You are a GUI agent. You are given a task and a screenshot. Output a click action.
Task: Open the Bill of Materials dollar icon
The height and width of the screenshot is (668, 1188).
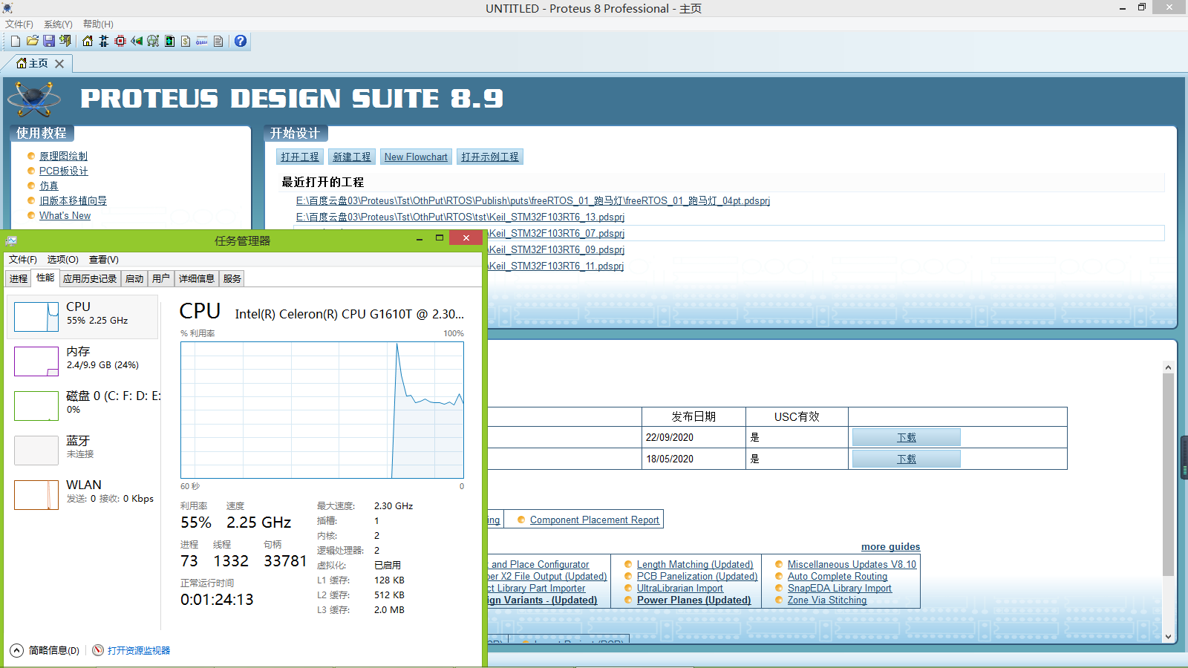186,41
